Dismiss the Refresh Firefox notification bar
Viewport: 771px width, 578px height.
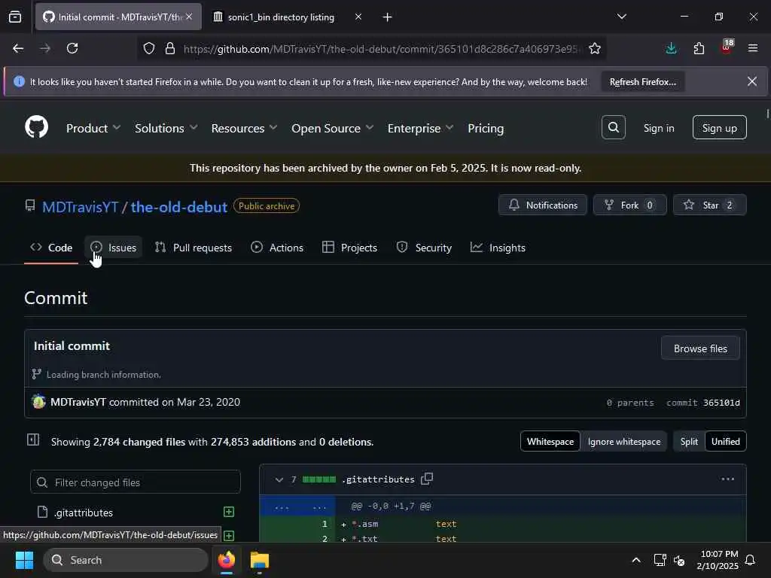(x=752, y=81)
